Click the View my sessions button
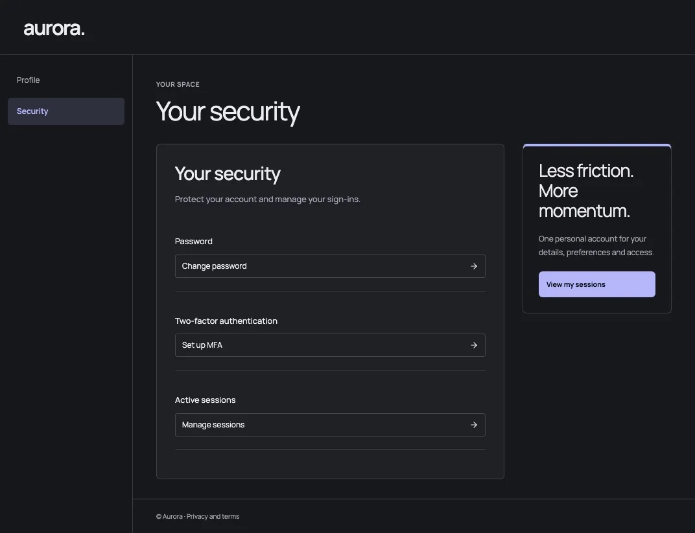 (597, 285)
